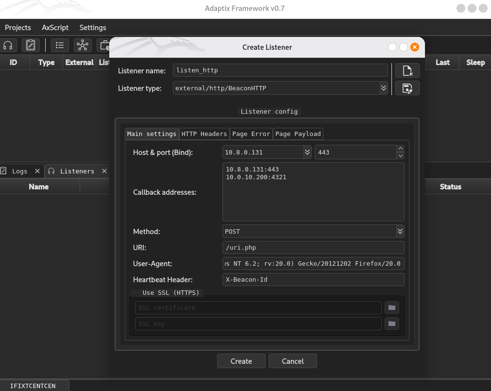Save listener config to file icon

pos(407,88)
